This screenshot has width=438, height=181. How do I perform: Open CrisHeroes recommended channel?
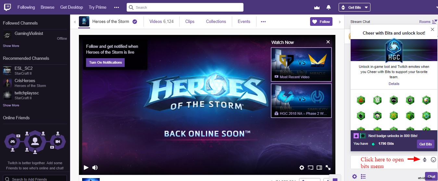point(35,83)
